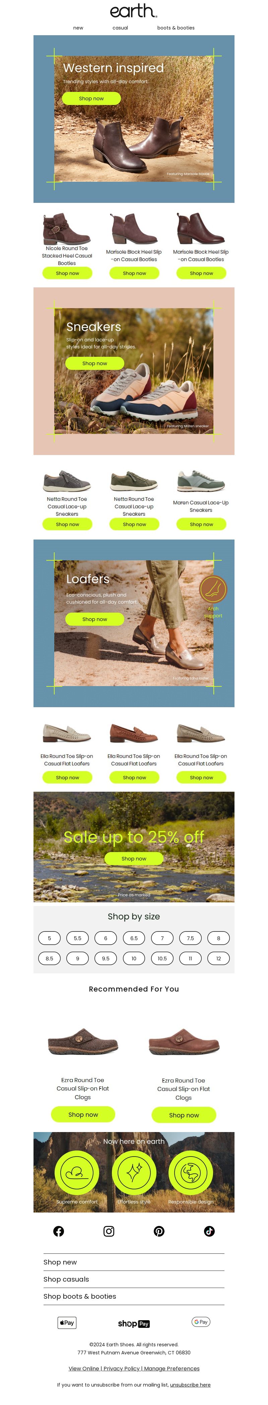Screen dimensions: 268x1405
Task: Open the 'Shop casuals' footer link
Action: point(66,1279)
